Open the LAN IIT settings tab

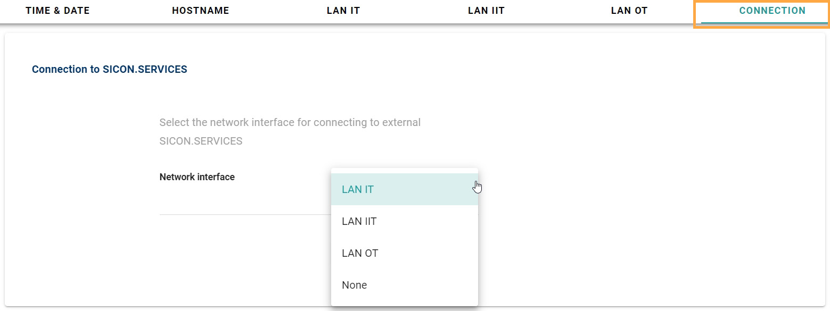pos(486,11)
